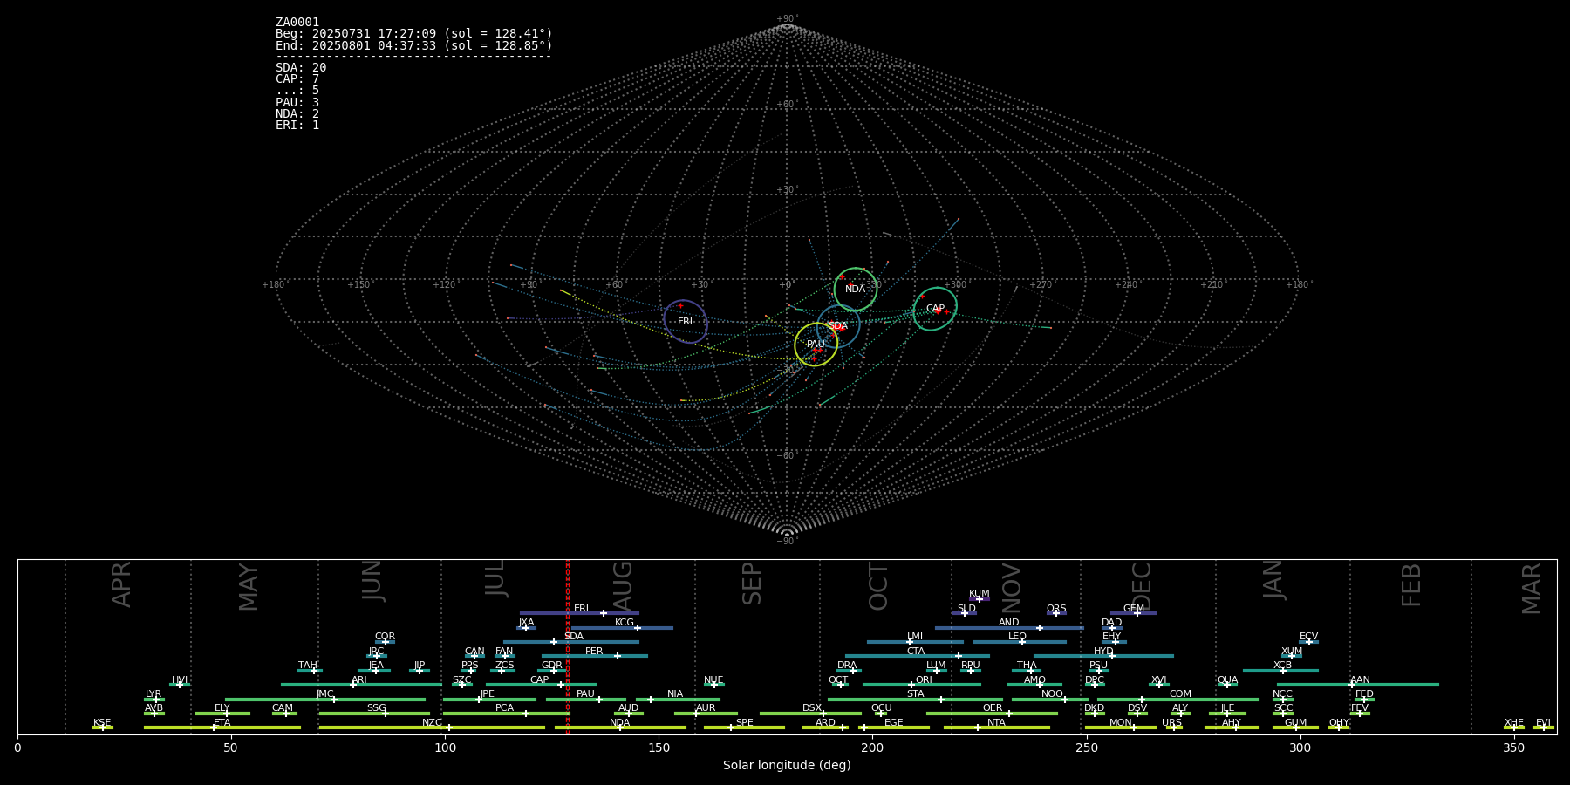Select the NZC shower bar on timeline
The width and height of the screenshot is (1570, 785).
pos(432,727)
